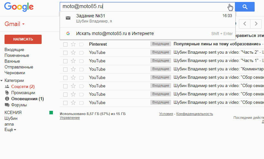Check the last YouTube email checkbox

point(66,103)
